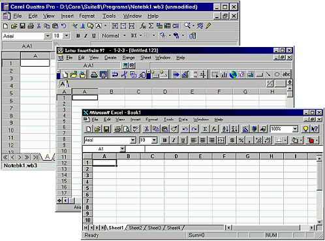Viewport: 325px width, 241px height.
Task: Click the scissors Cut icon in Lotus
Action: tap(124, 74)
